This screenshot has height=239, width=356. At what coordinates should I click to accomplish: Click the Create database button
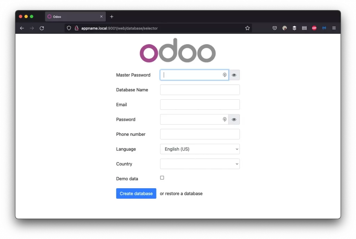click(x=136, y=193)
